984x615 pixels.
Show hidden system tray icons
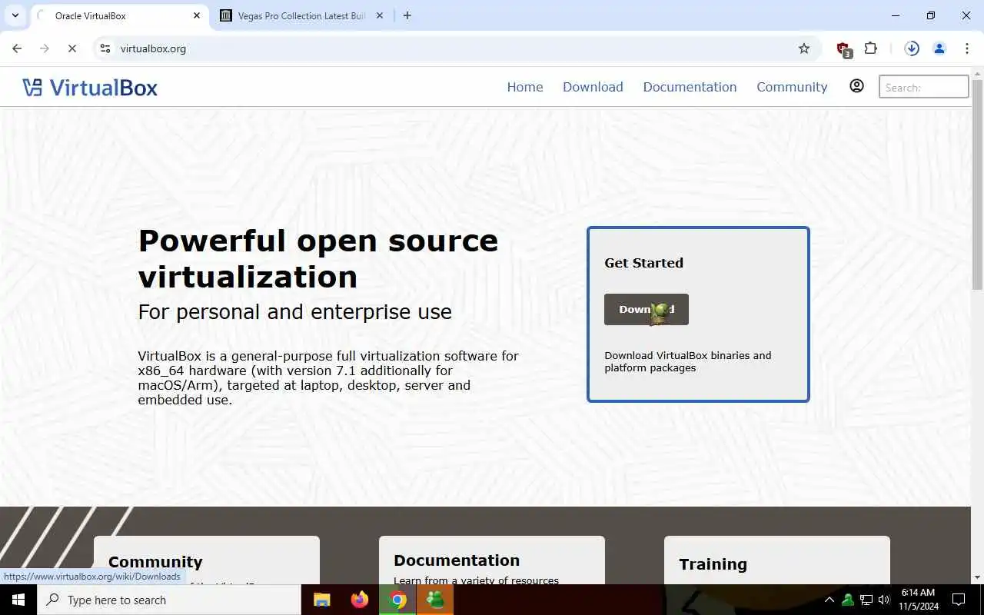coord(829,600)
